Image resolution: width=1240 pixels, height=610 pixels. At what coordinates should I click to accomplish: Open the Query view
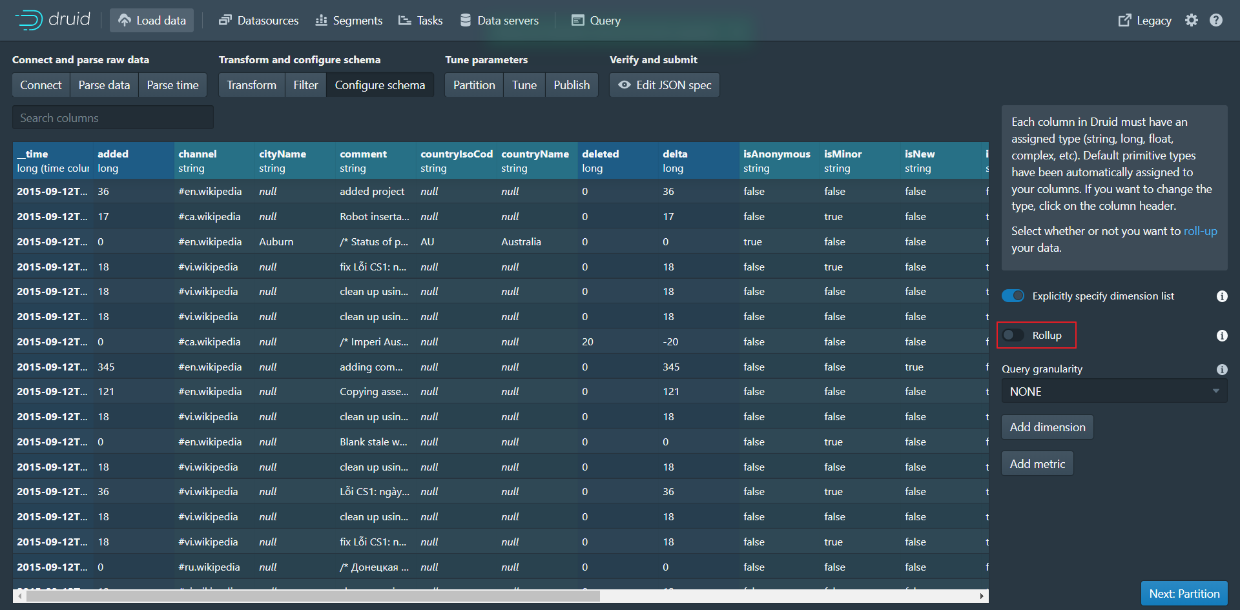pyautogui.click(x=596, y=20)
